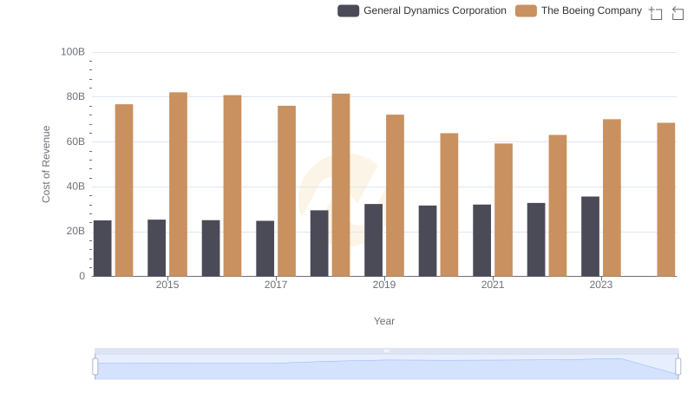Click the General Dynamics dark legend swatch
694x400 pixels.
(349, 10)
